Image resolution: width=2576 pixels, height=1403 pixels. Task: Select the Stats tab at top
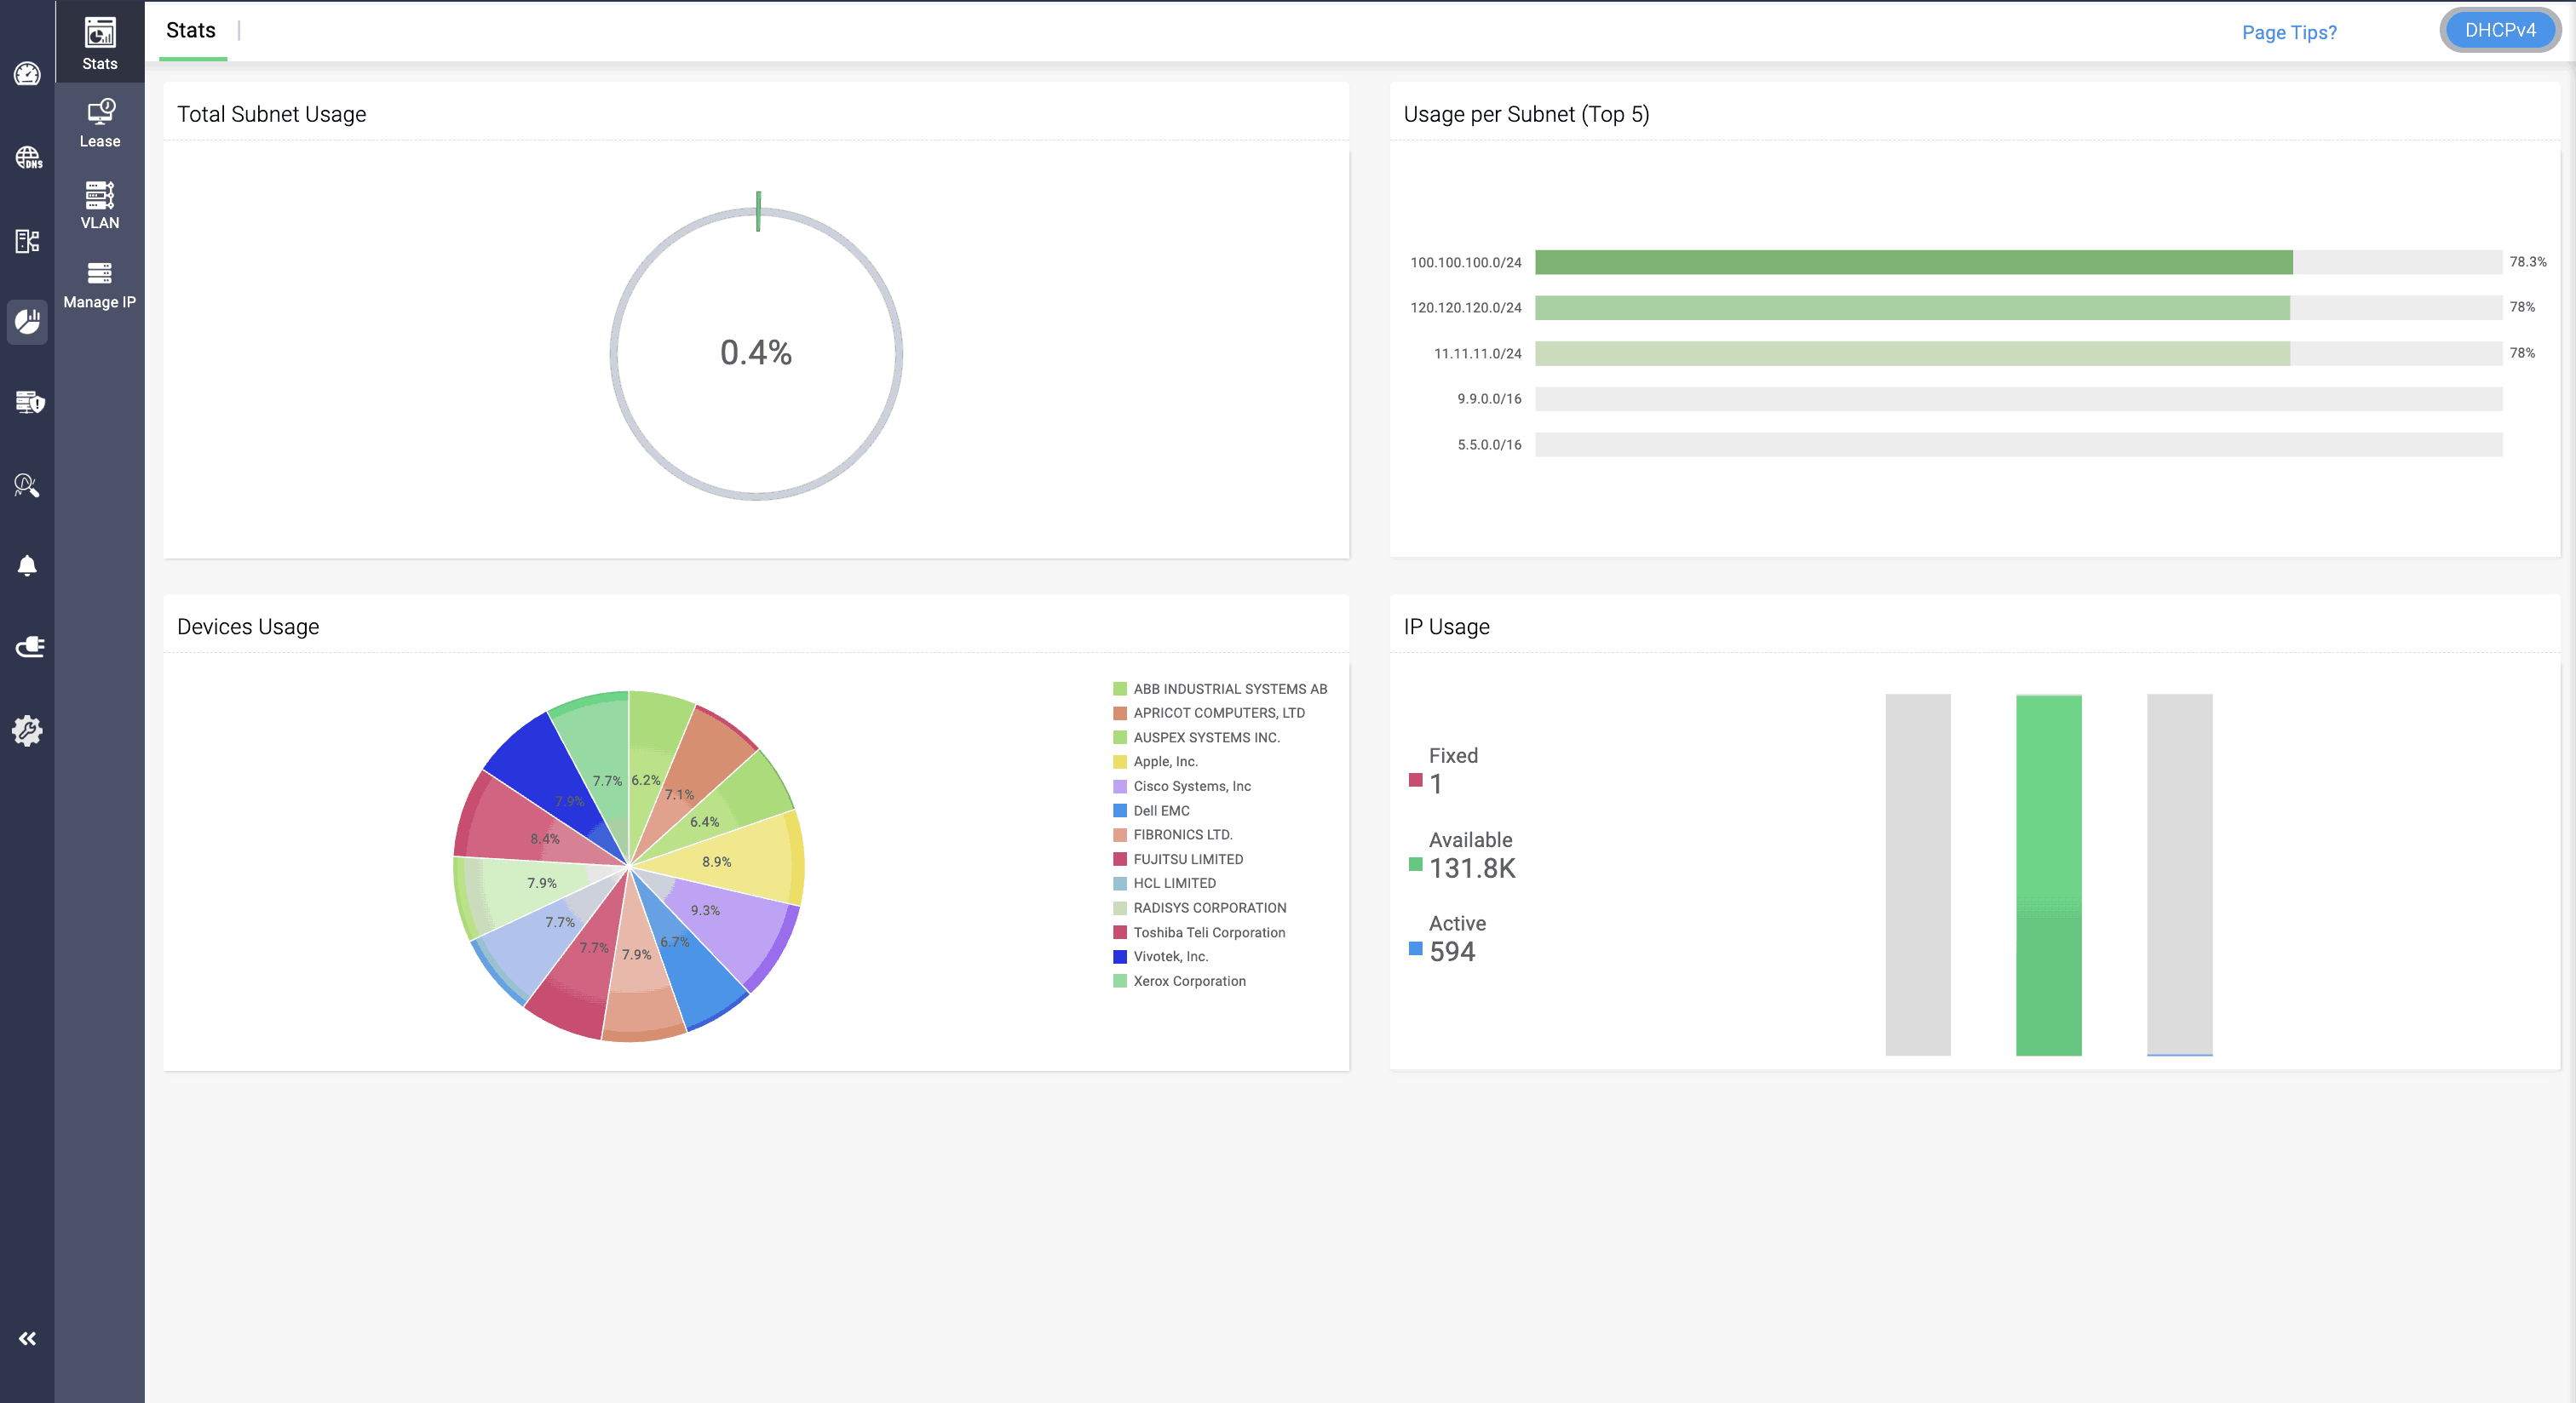pyautogui.click(x=191, y=31)
